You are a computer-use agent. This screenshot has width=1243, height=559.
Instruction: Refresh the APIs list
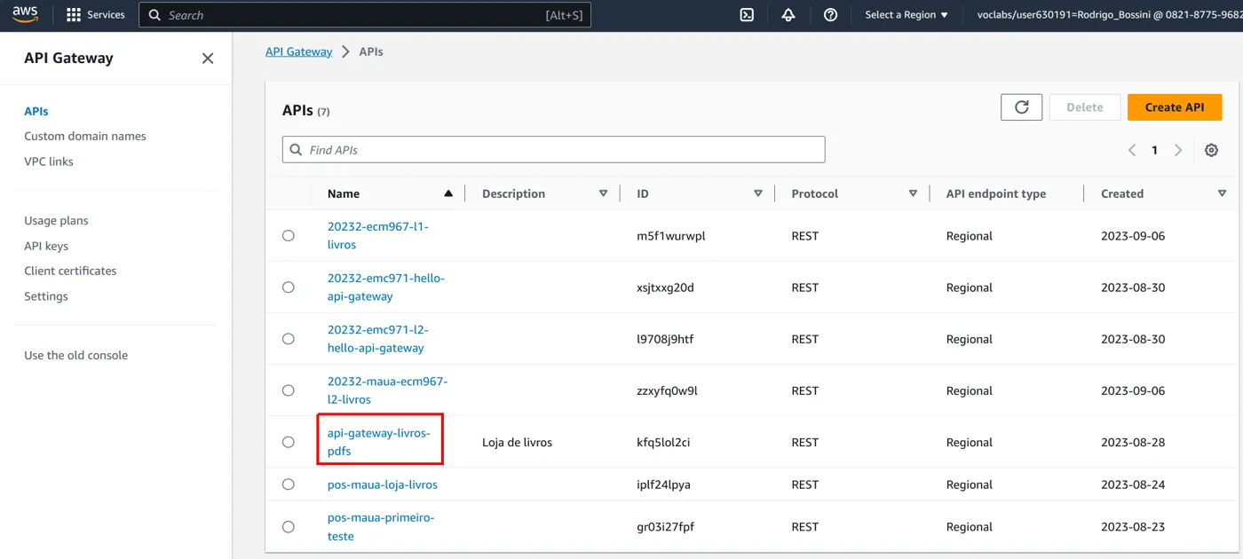[x=1021, y=107]
